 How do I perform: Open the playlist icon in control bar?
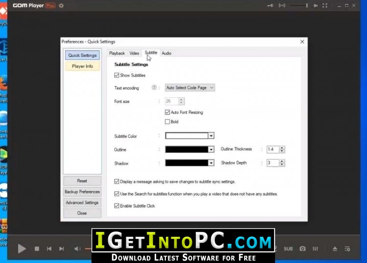(347, 249)
